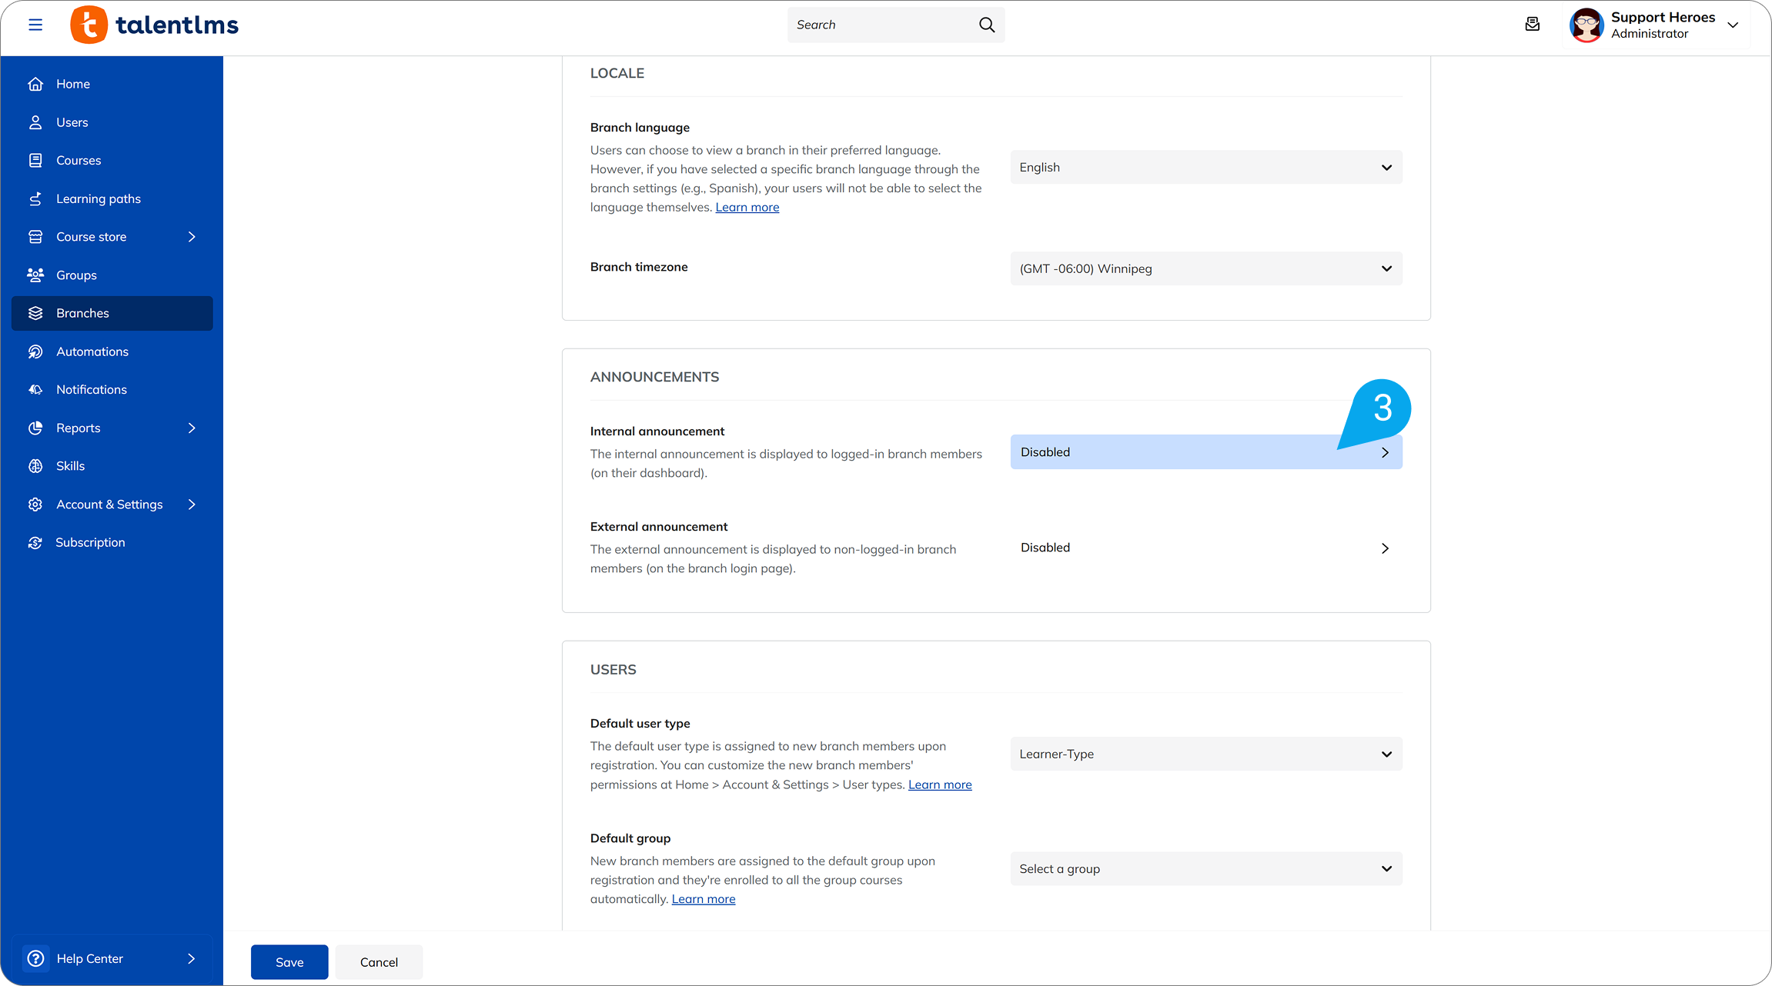Open the Default user type dropdown
This screenshot has height=986, width=1772.
click(1205, 754)
